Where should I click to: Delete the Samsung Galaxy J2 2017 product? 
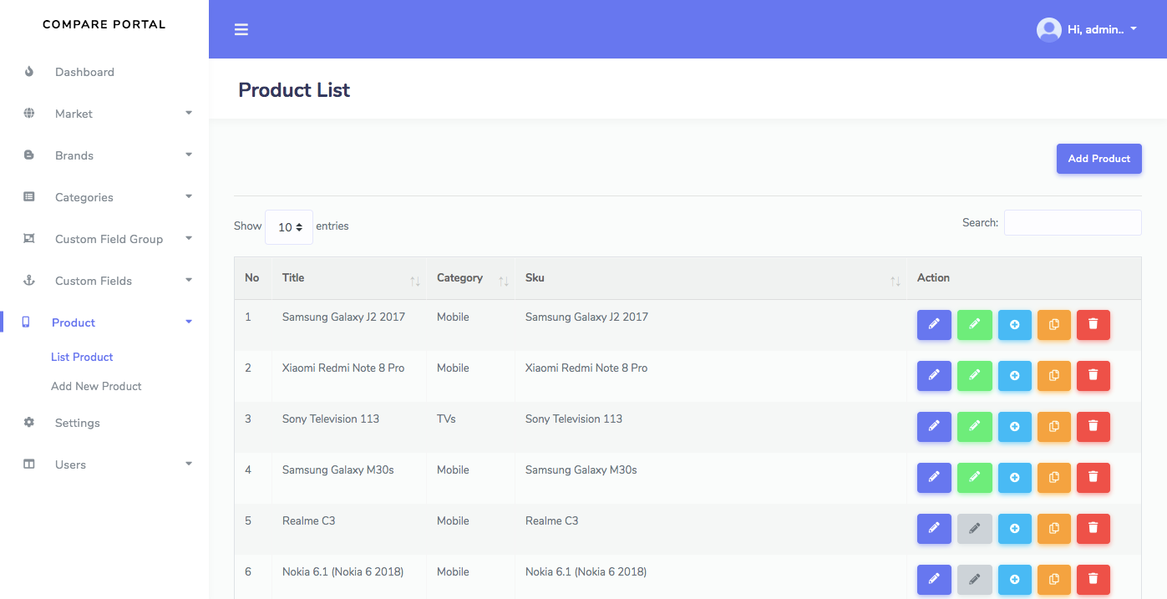[x=1093, y=325]
